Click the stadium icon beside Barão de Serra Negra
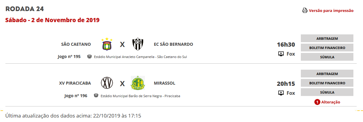Screen dimensions: 363x122 pyautogui.click(x=96, y=96)
